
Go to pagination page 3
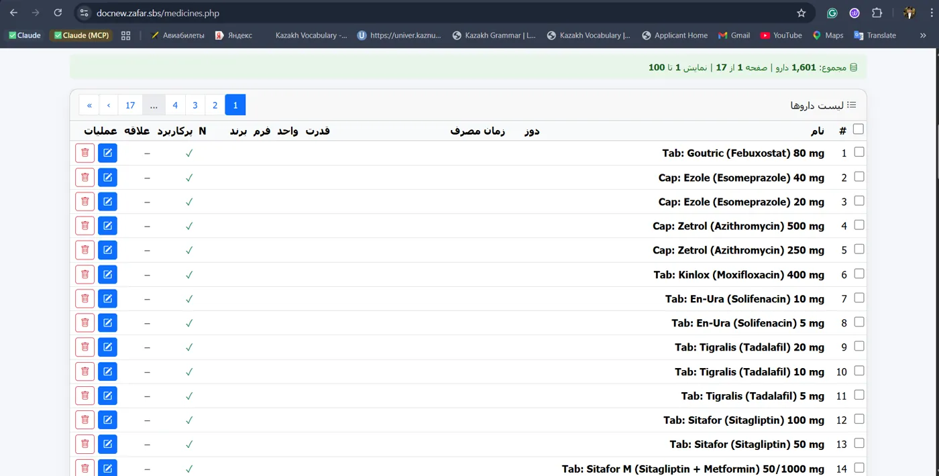pyautogui.click(x=195, y=105)
